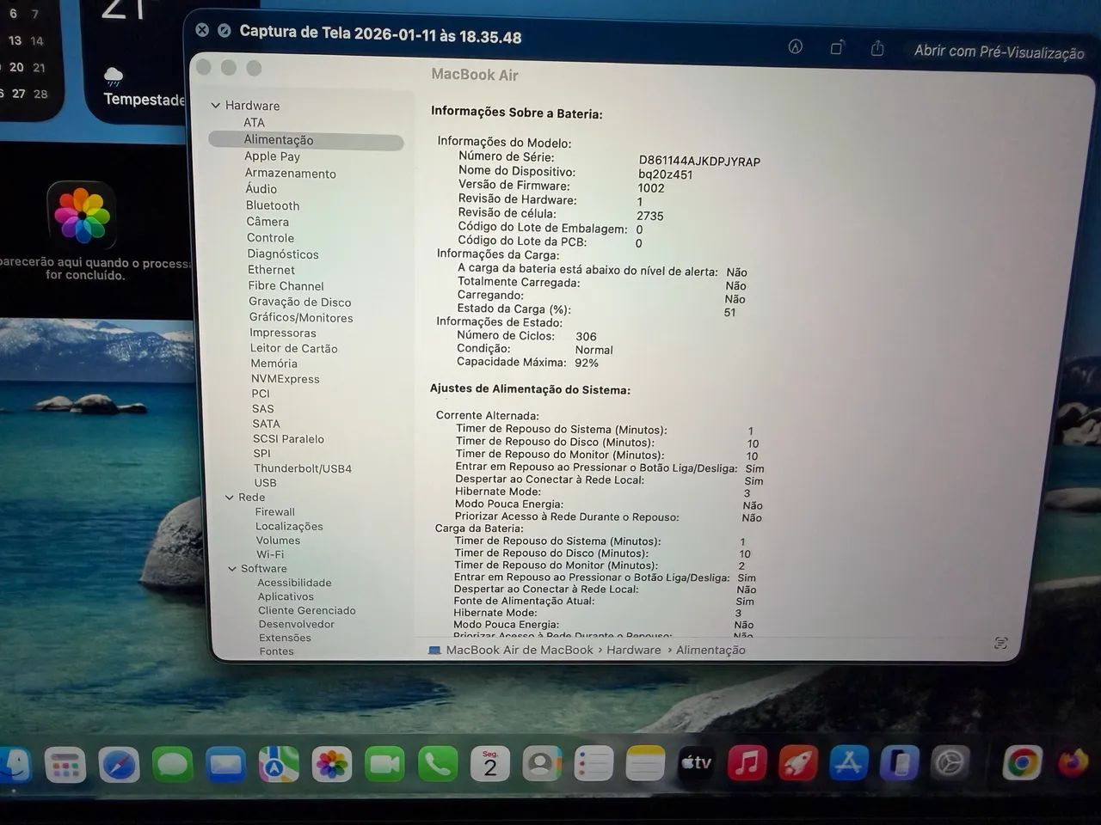Open Safari from the Dock

click(120, 763)
